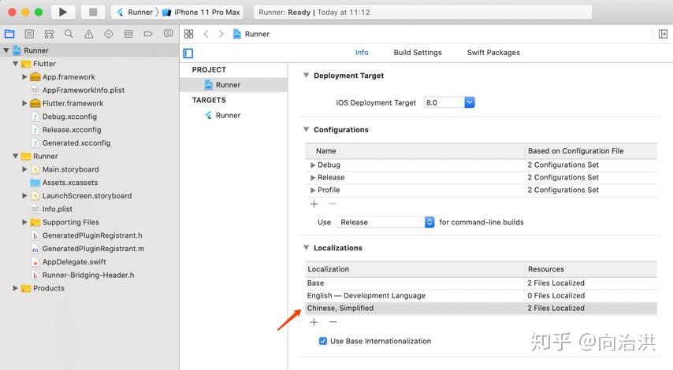
Task: Expand the Debug configuration row
Action: 312,165
